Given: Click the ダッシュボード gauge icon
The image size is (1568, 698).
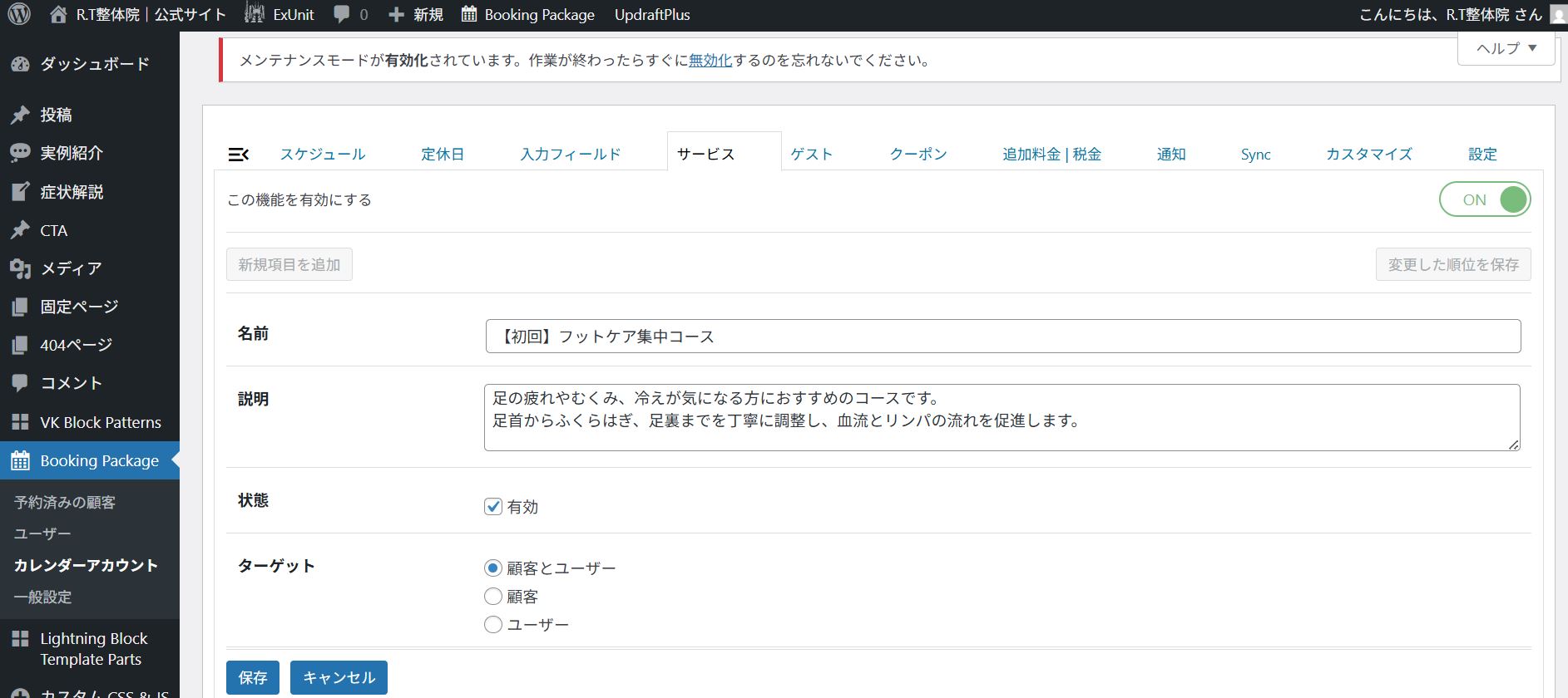Looking at the screenshot, I should pyautogui.click(x=20, y=64).
